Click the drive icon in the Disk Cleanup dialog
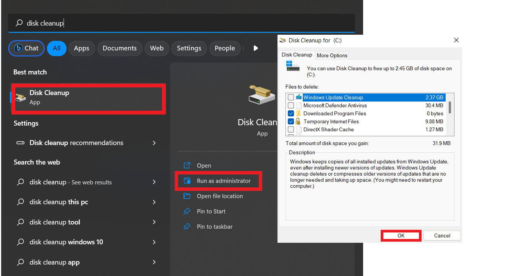The height and width of the screenshot is (276, 516). click(293, 66)
